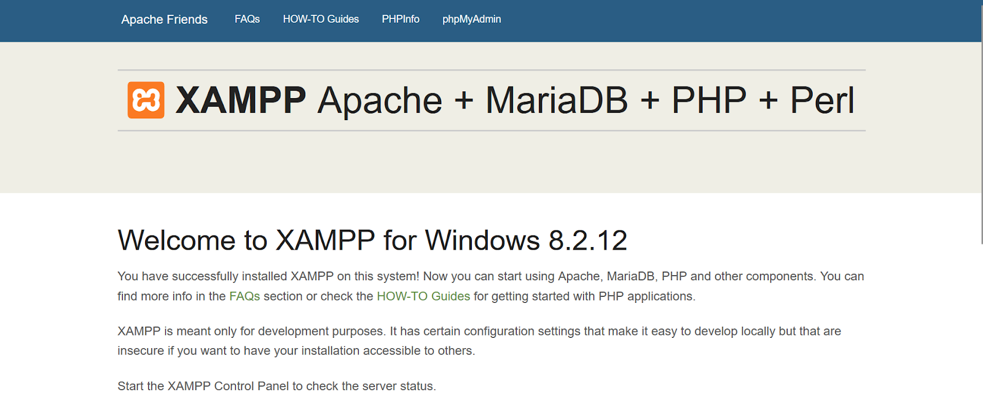Open FAQs in the top navigation bar
This screenshot has width=983, height=401.
pyautogui.click(x=247, y=20)
